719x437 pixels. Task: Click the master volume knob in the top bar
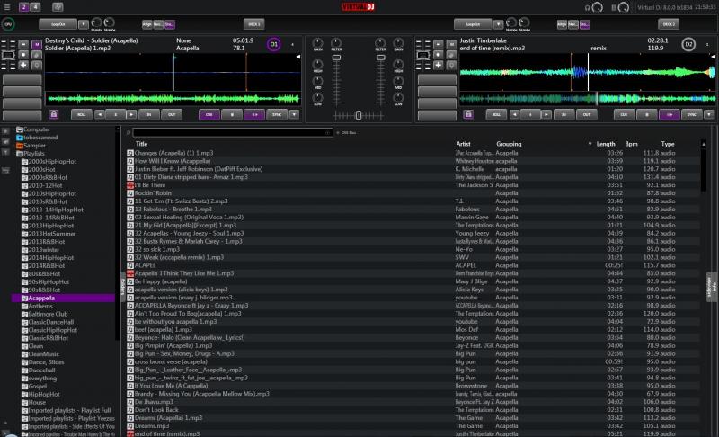623,7
